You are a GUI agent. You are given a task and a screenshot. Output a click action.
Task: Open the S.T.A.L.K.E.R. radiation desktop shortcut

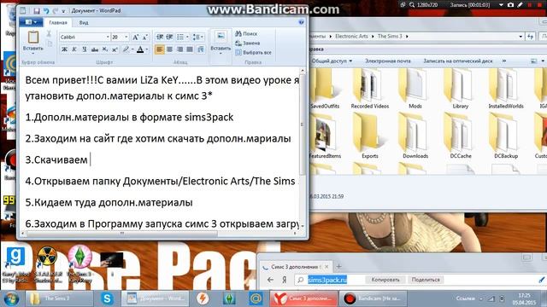click(x=47, y=264)
